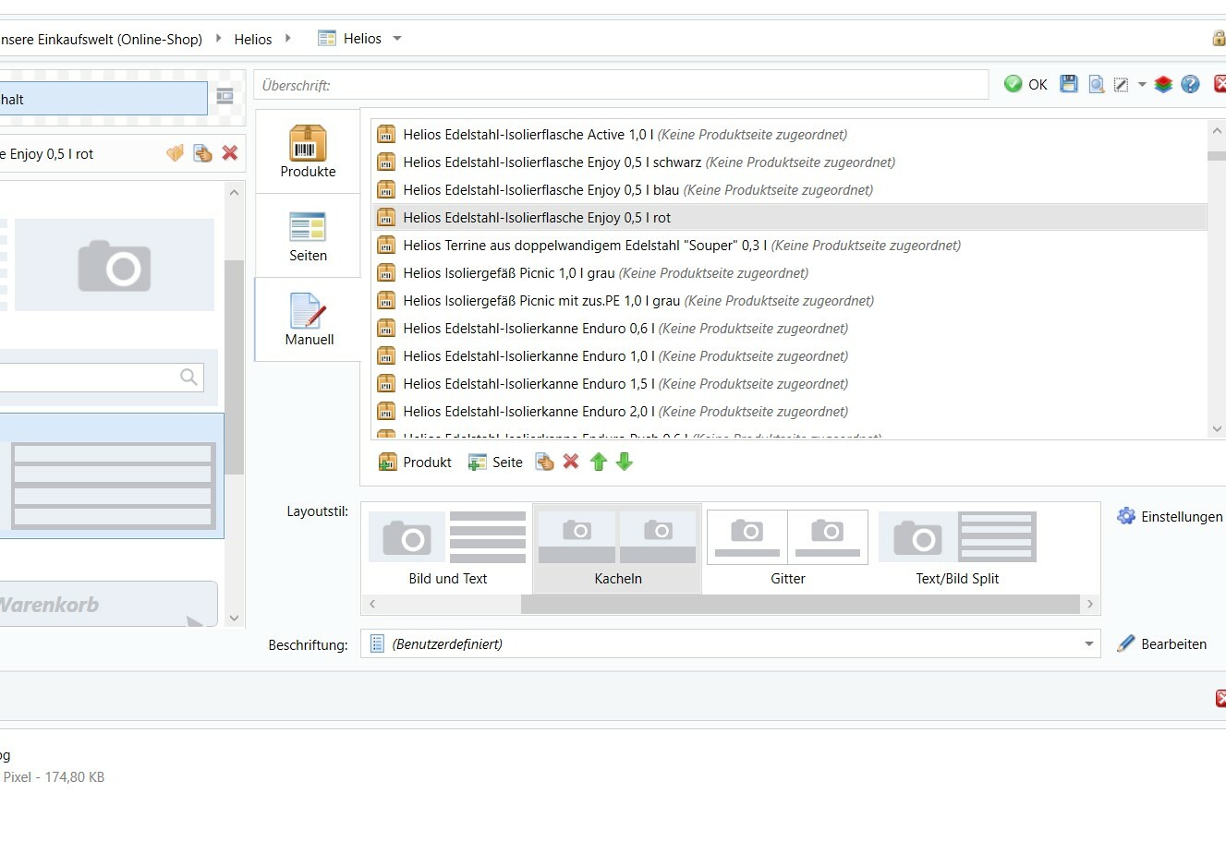Click the product list vertical scrollbar thumb

tap(1217, 155)
